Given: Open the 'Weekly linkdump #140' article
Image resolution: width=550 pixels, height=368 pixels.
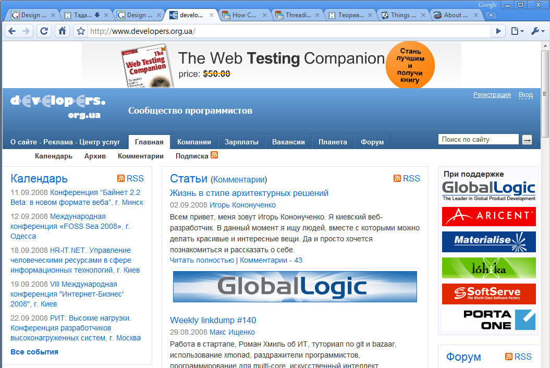Looking at the screenshot, I should (x=213, y=320).
